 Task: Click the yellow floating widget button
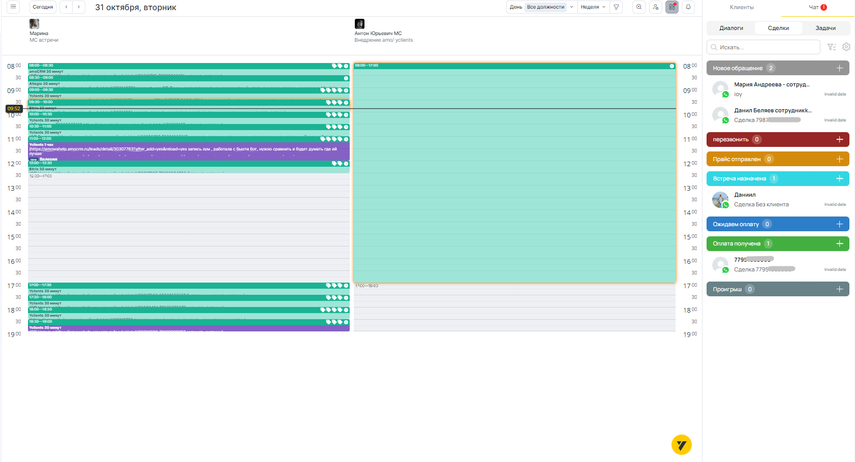(681, 445)
